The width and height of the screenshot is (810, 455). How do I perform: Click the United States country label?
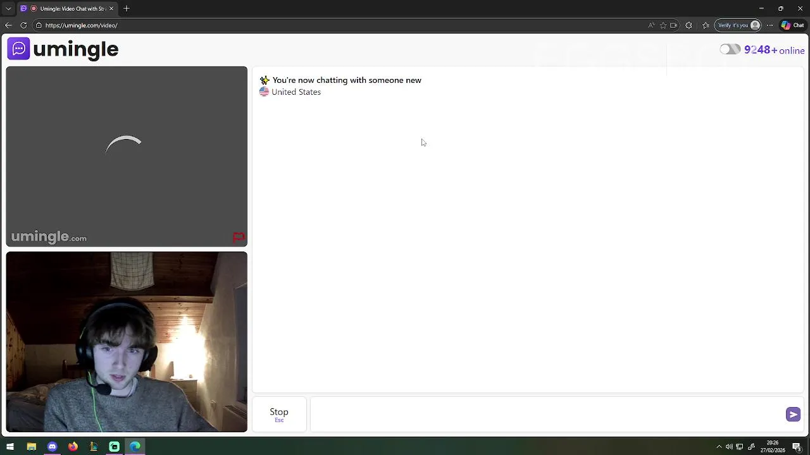coord(296,92)
